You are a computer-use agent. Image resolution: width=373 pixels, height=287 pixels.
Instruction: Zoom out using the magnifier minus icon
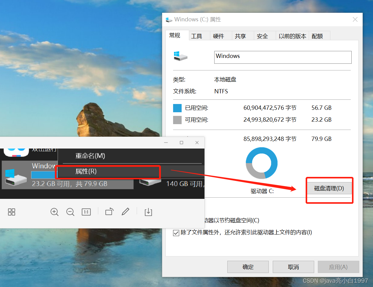pos(70,212)
